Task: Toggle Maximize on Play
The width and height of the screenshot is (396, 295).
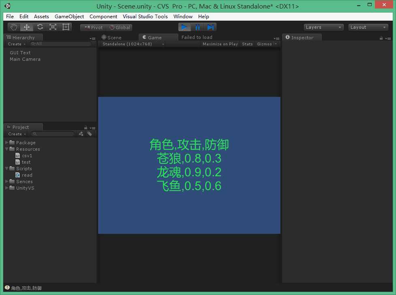Action: [x=220, y=44]
